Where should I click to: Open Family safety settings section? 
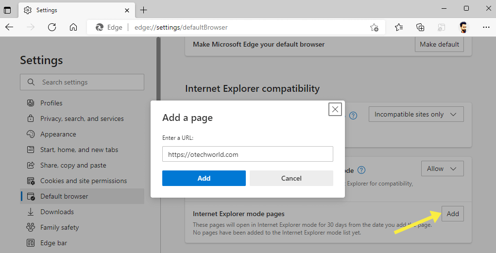pos(82,227)
